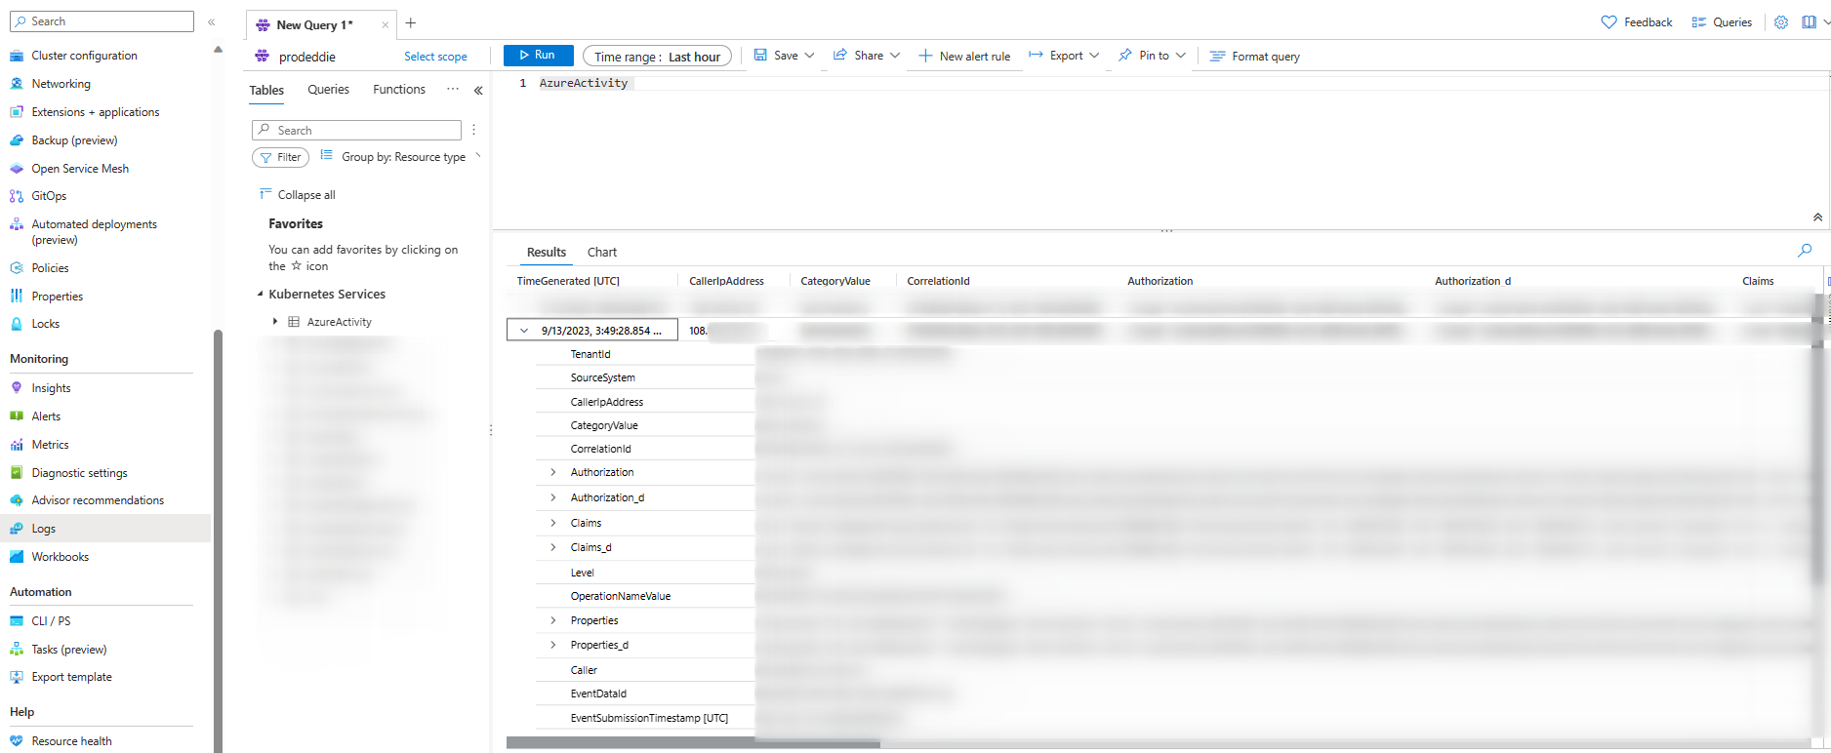The image size is (1831, 753).
Task: Click the tables Search input field
Action: coord(356,130)
